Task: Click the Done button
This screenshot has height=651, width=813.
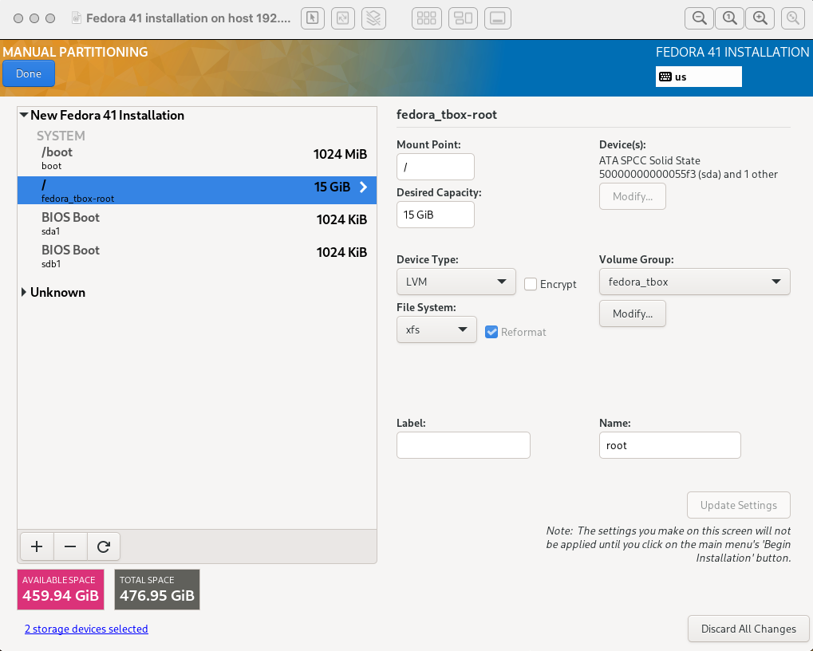Action: pos(29,73)
